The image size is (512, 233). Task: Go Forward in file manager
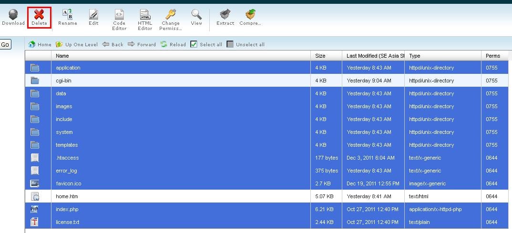pos(142,44)
